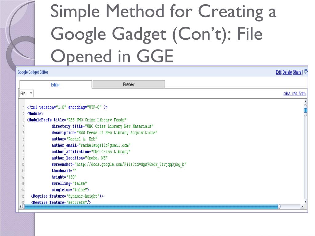This screenshot has width=315, height=236.
Task: Click the ModulePrefs title line
Action: point(77,120)
